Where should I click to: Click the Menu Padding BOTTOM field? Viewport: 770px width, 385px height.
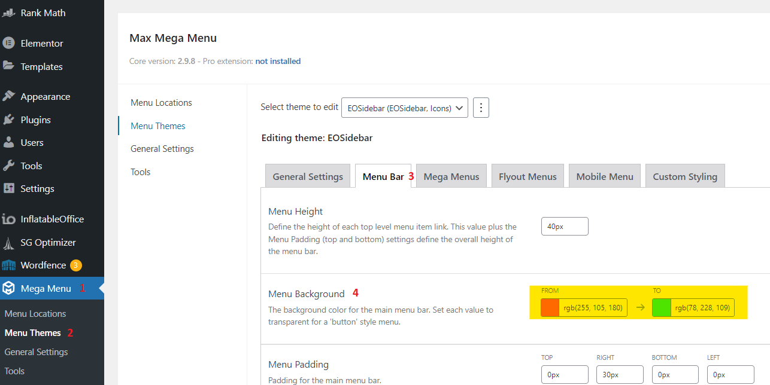pyautogui.click(x=675, y=375)
